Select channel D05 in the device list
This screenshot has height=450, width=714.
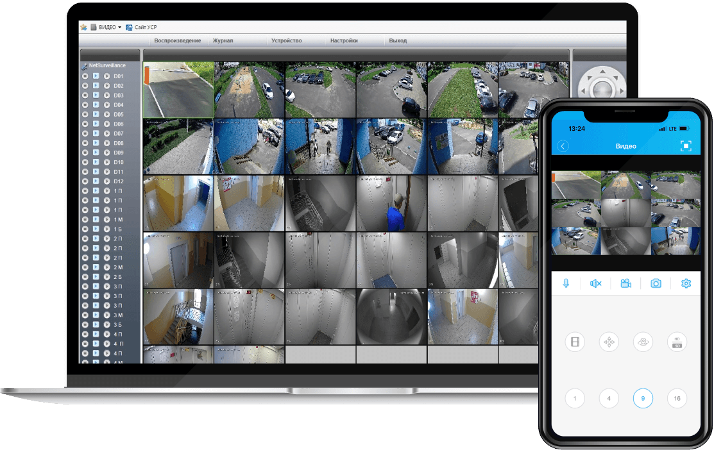(x=118, y=114)
